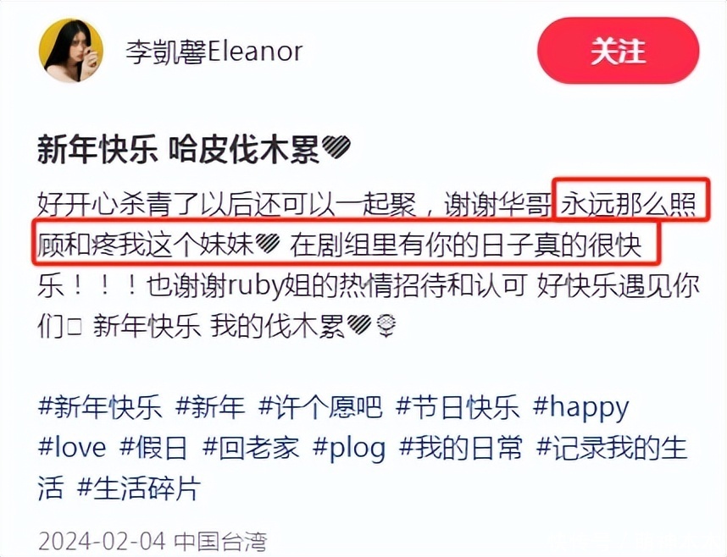Click the location label 中国台湾
This screenshot has height=557, width=727.
pyautogui.click(x=220, y=541)
